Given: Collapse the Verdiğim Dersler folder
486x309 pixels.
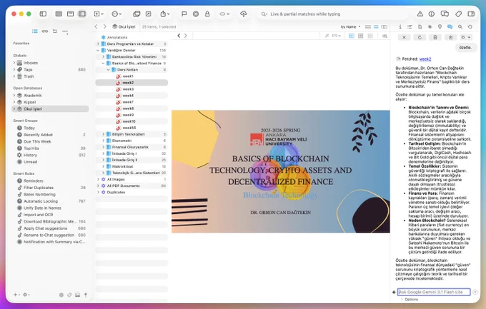Looking at the screenshot, I should [x=98, y=50].
